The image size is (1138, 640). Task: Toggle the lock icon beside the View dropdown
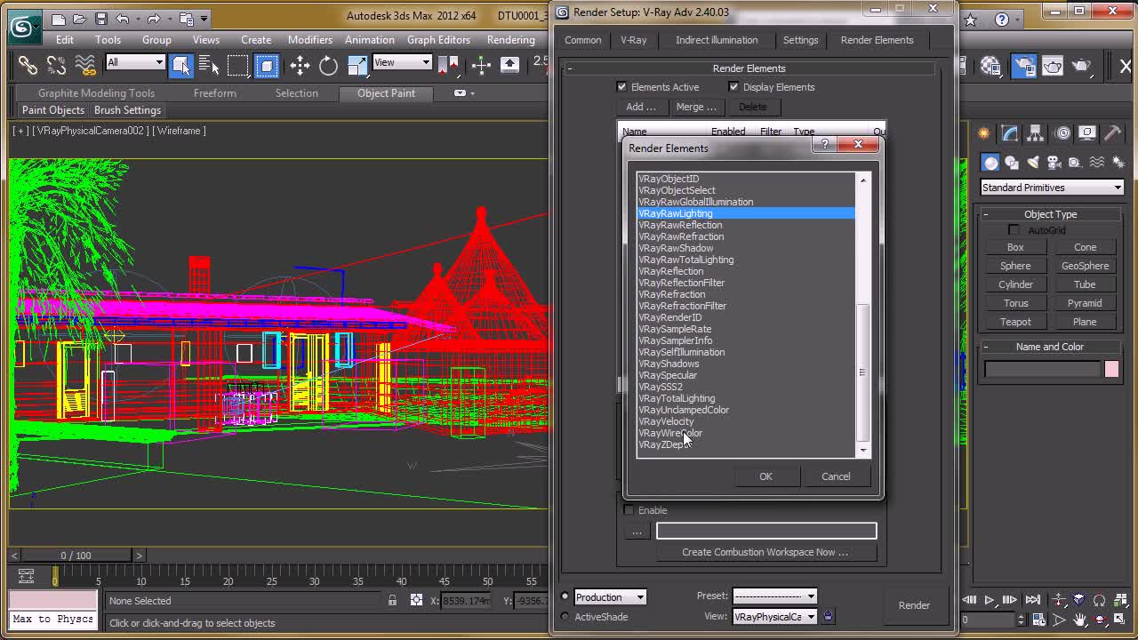(x=829, y=616)
